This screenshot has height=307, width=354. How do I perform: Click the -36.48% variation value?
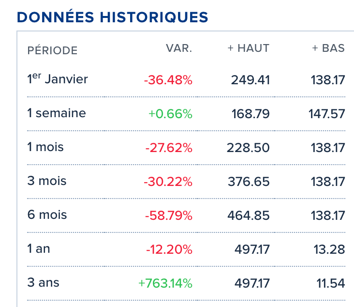coord(168,80)
